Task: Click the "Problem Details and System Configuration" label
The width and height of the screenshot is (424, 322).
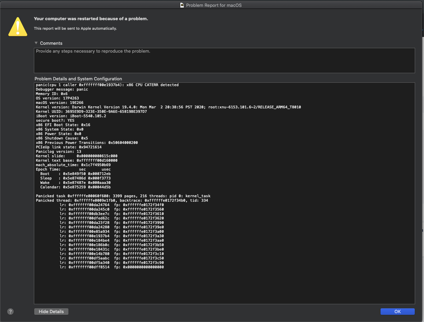Action: point(78,79)
